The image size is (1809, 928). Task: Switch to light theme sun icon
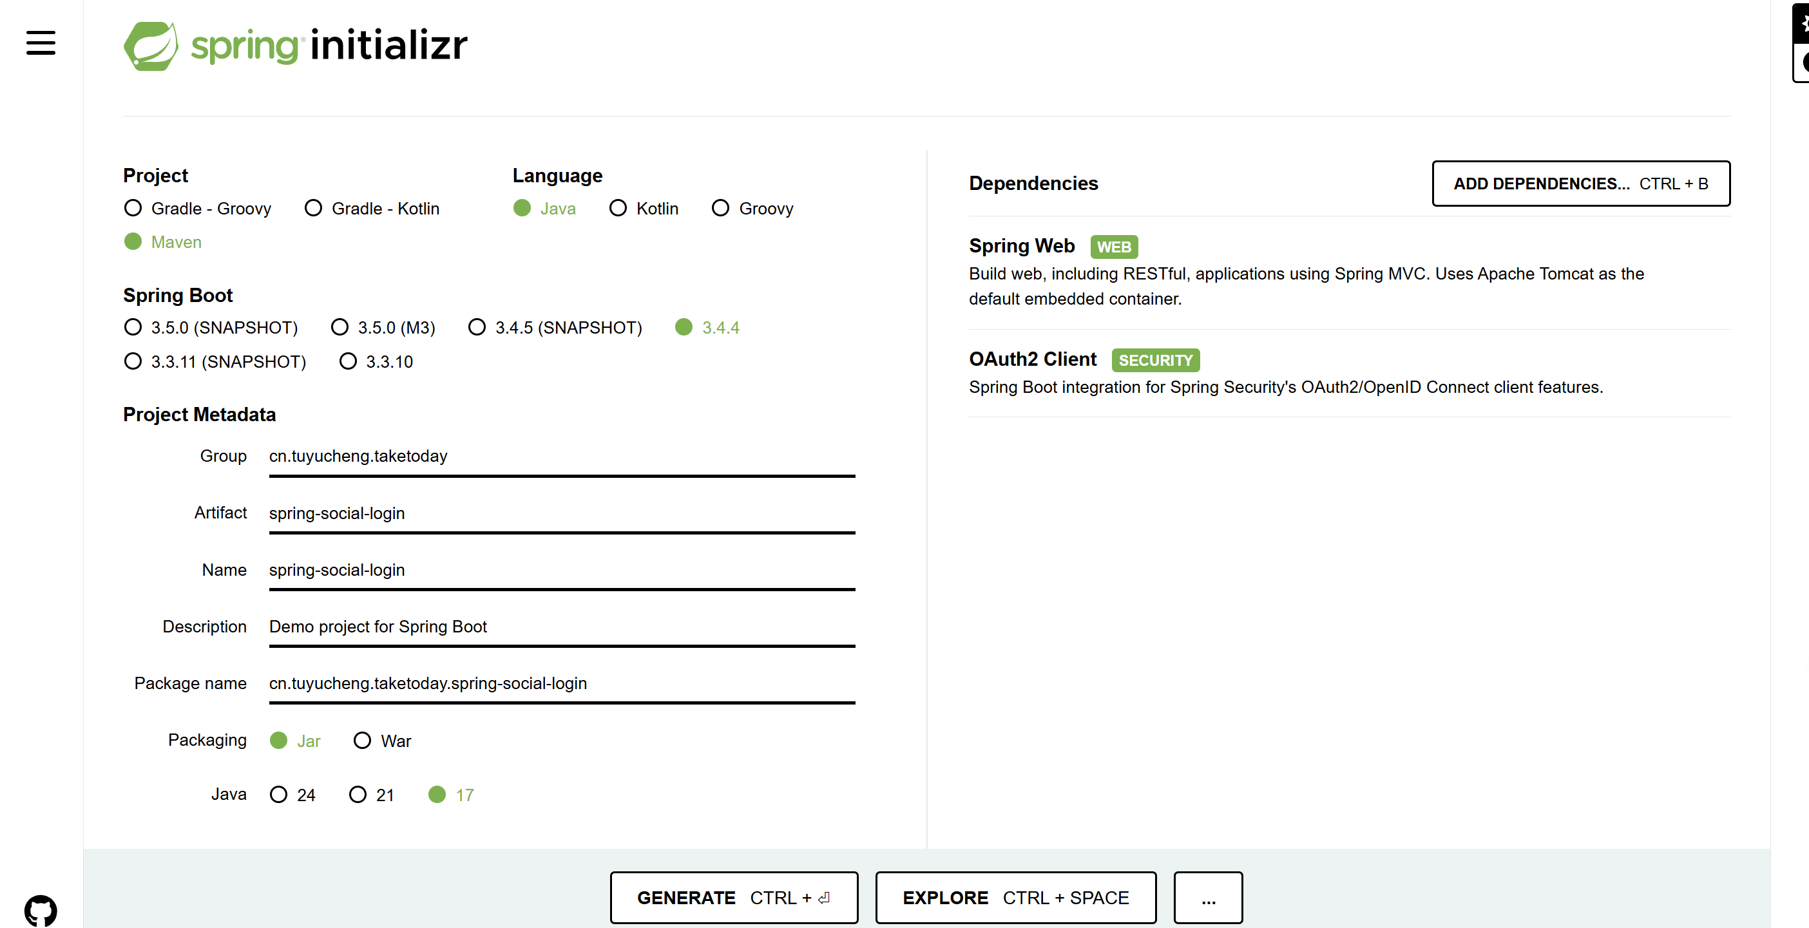click(1803, 23)
